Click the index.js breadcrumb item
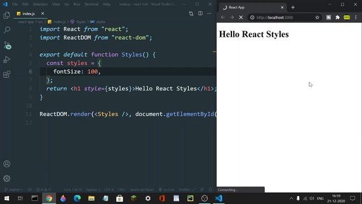Viewport: 362px width, 204px height. click(x=57, y=22)
